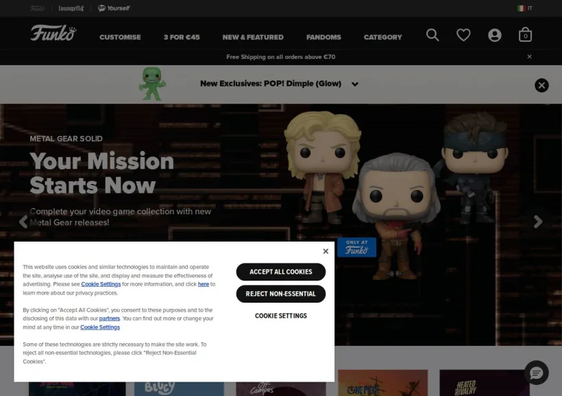Screen dimensions: 562x396
Task: Click the Funko logo in header
Action: (x=53, y=33)
